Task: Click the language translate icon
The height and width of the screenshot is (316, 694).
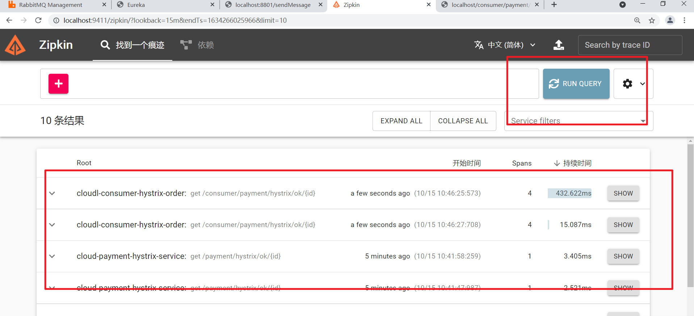Action: point(479,45)
